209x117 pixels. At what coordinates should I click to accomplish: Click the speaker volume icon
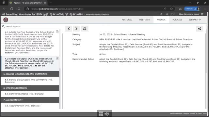[x=107, y=114]
